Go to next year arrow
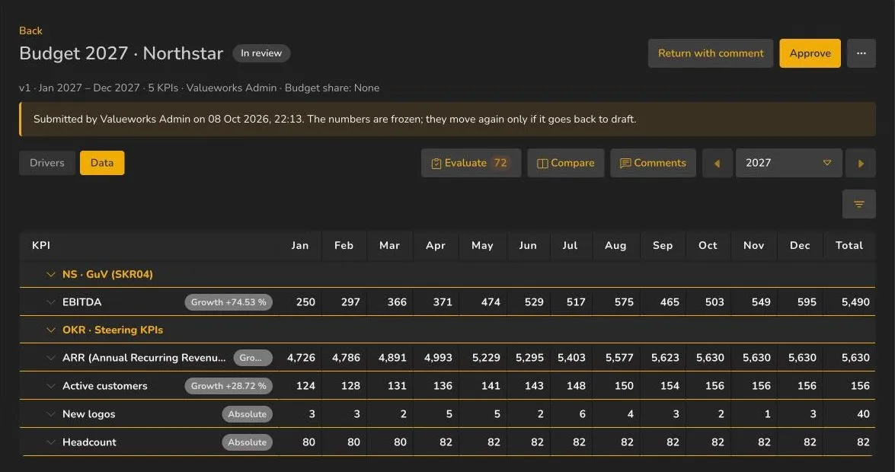 click(861, 163)
